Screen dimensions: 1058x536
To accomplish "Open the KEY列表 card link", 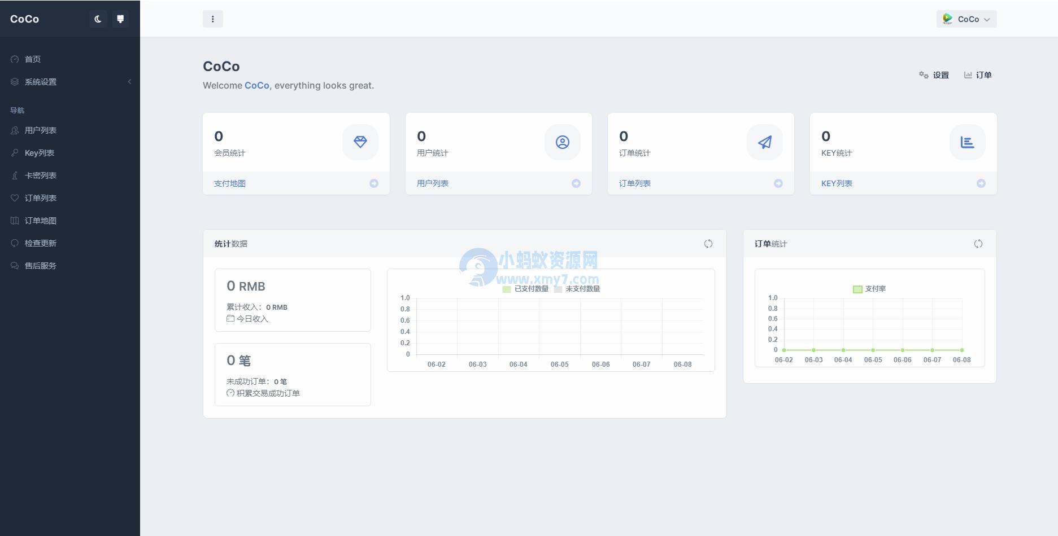I will click(x=837, y=183).
